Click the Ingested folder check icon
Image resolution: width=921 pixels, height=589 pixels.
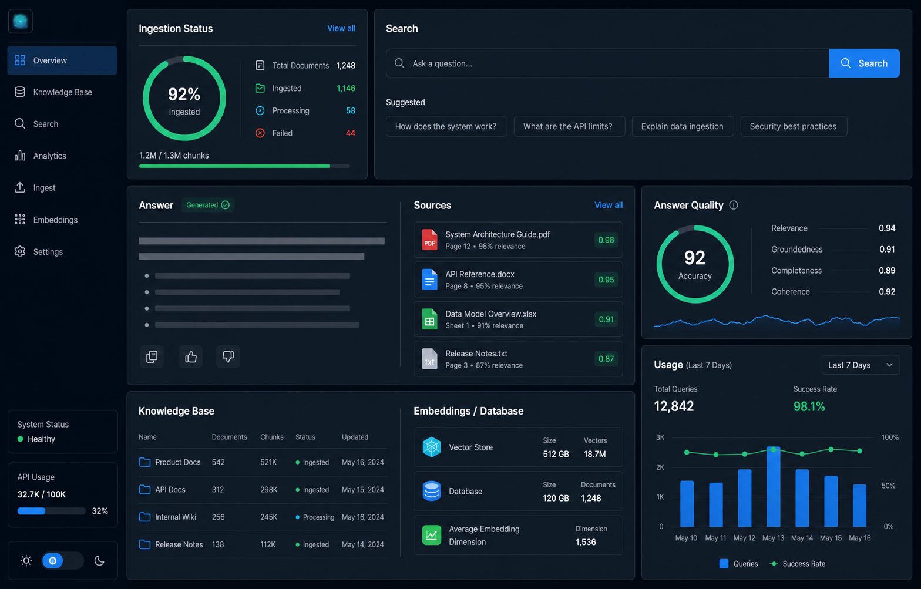(x=260, y=88)
